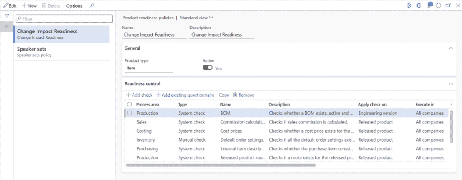This screenshot has height=180, width=462.
Task: Click the grid vertical scrollbar
Action: pos(451,126)
